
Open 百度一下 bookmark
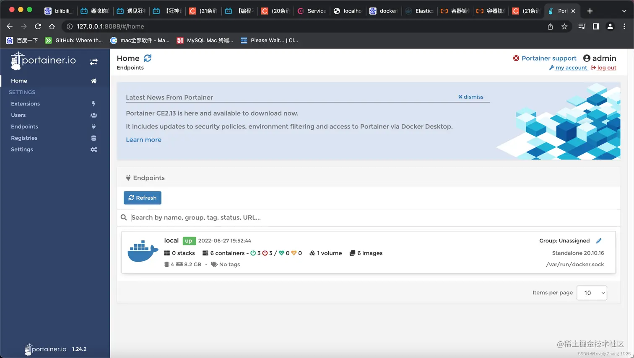(x=22, y=41)
